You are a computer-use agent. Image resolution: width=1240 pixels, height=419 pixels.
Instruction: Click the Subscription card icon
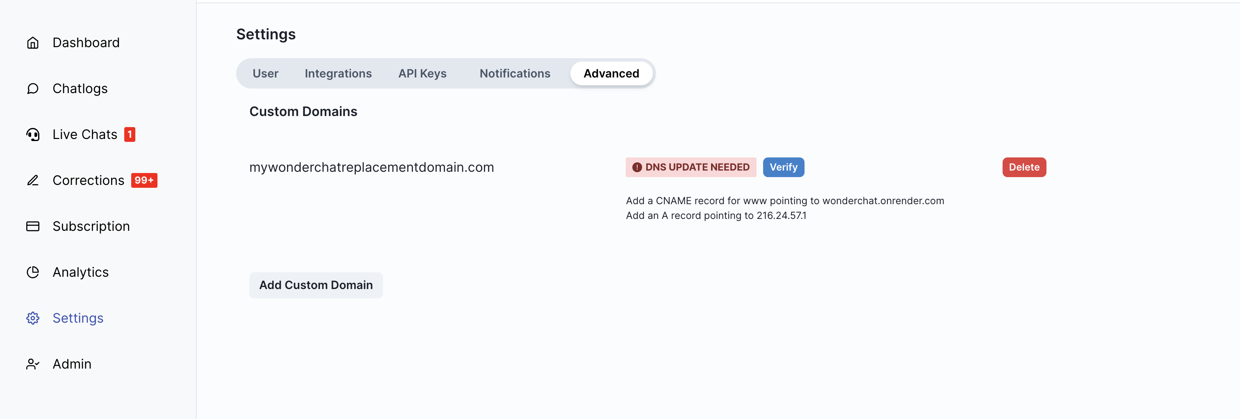pyautogui.click(x=33, y=226)
